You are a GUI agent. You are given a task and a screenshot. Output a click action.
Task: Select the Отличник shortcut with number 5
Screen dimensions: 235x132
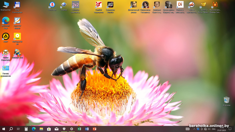(52, 5)
